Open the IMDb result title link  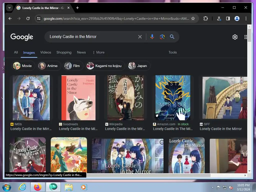[31, 129]
